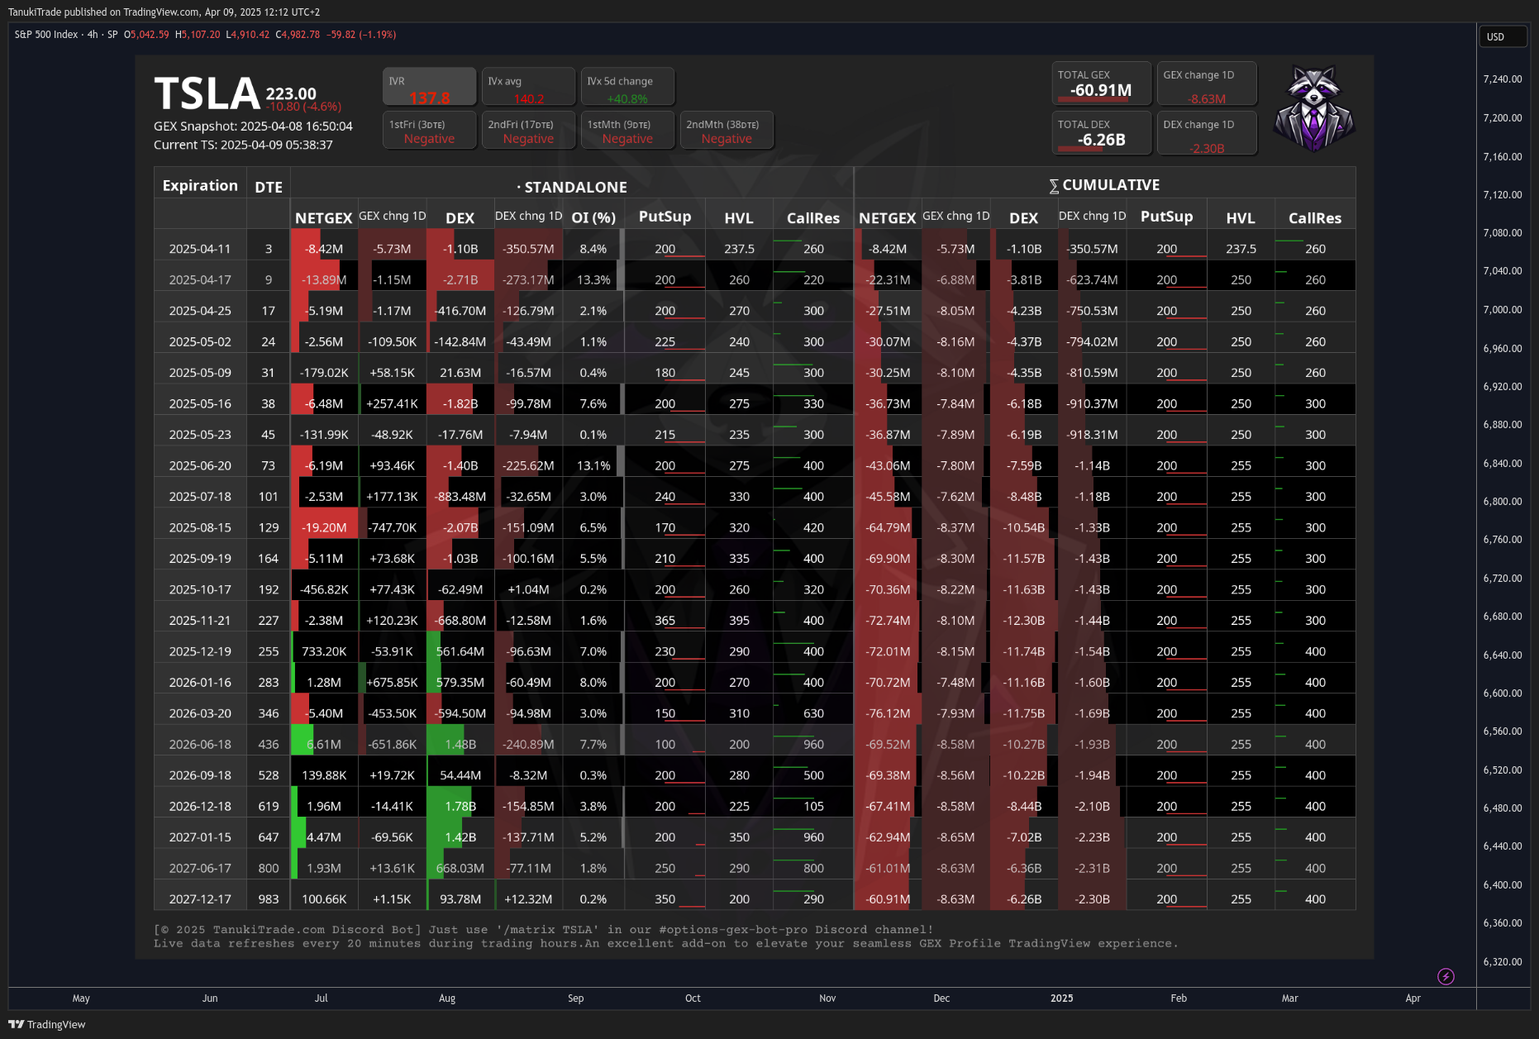Click OI value 13.3%
This screenshot has height=1039, width=1539.
pyautogui.click(x=593, y=279)
